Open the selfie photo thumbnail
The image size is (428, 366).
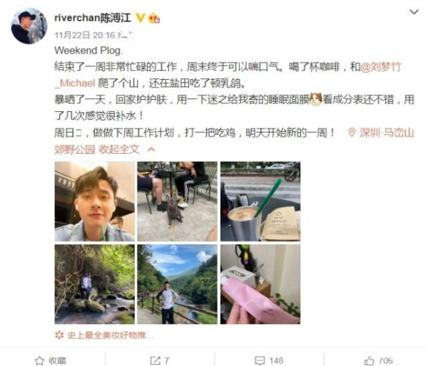(95, 202)
